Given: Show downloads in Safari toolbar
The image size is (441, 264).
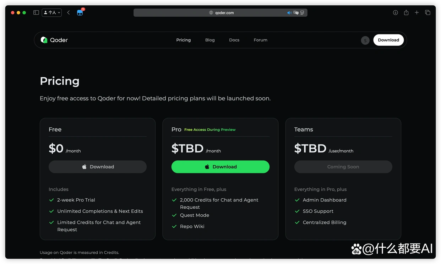Looking at the screenshot, I should (395, 12).
